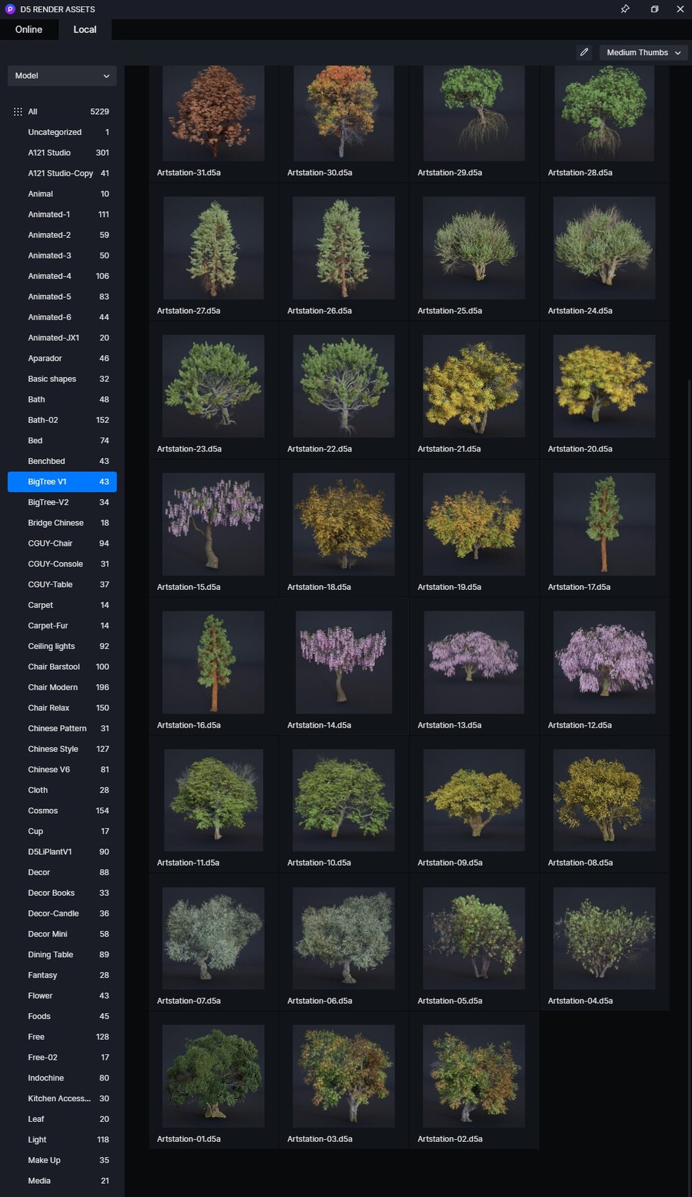Choose the Artstation-21 yellow tree thumbnail
This screenshot has width=692, height=1197.
[474, 386]
